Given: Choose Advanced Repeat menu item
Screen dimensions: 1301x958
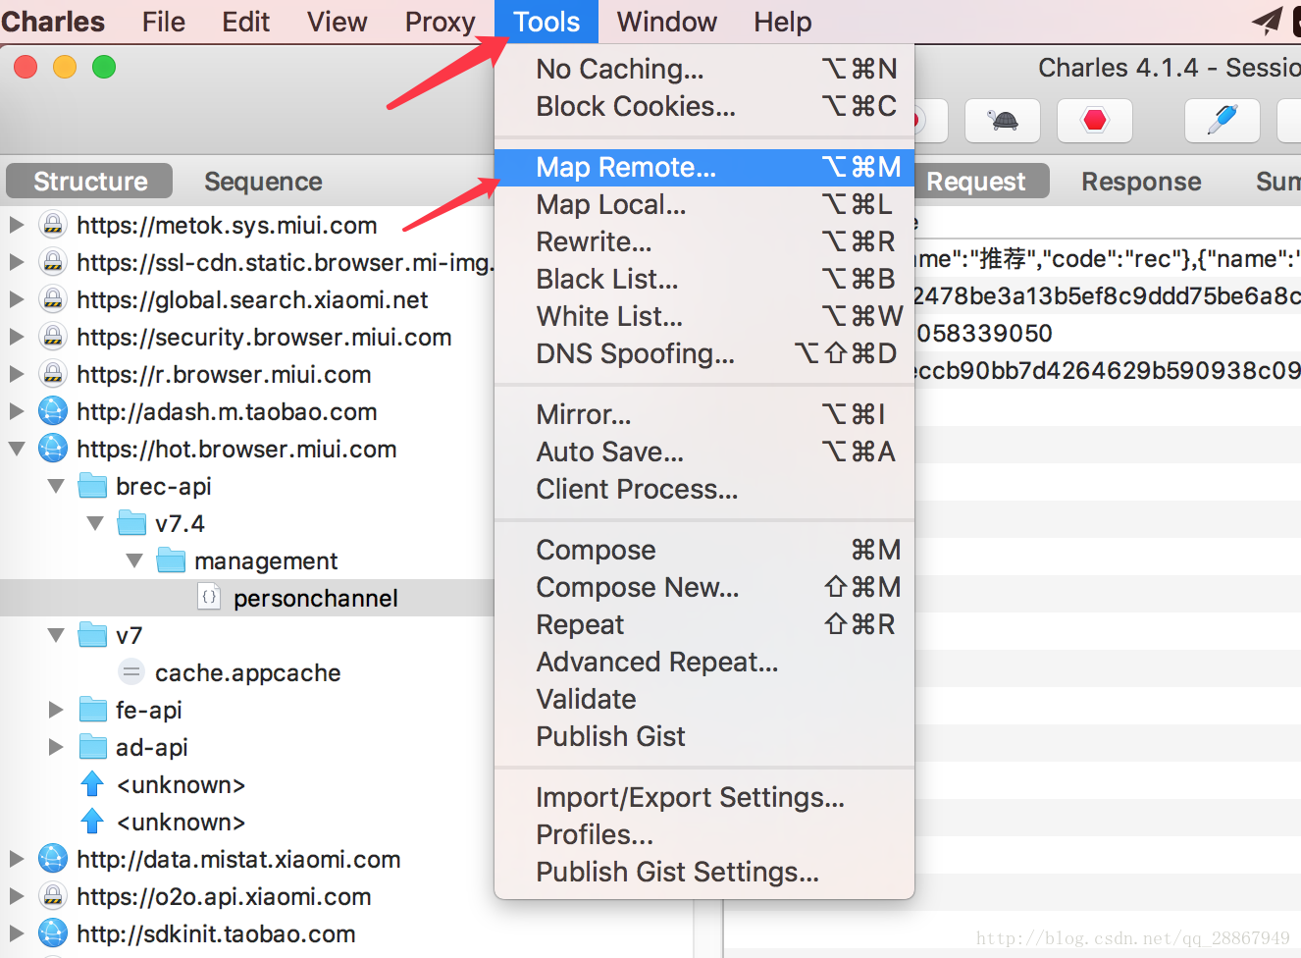Looking at the screenshot, I should (704, 663).
